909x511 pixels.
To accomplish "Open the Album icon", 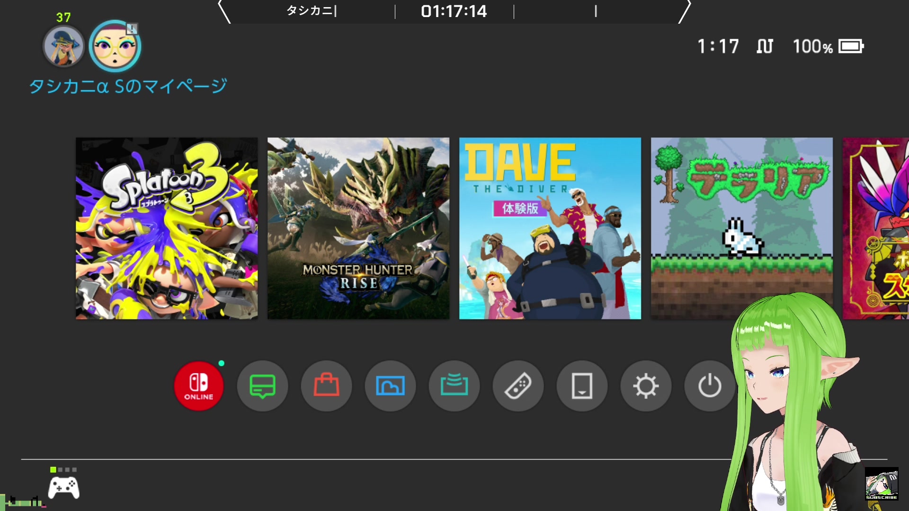I will (390, 386).
